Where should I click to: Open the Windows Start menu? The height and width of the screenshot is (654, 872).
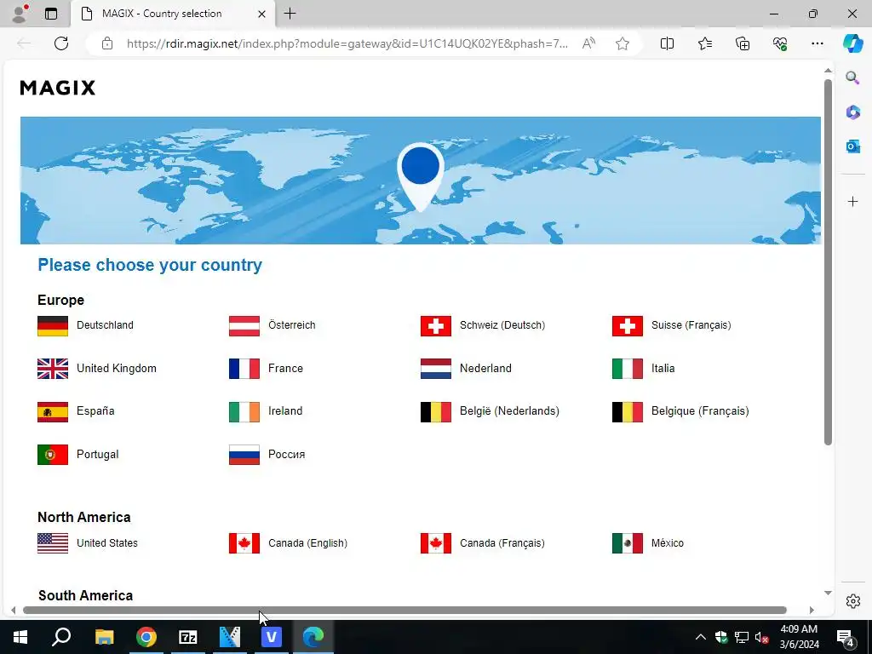[x=20, y=637]
